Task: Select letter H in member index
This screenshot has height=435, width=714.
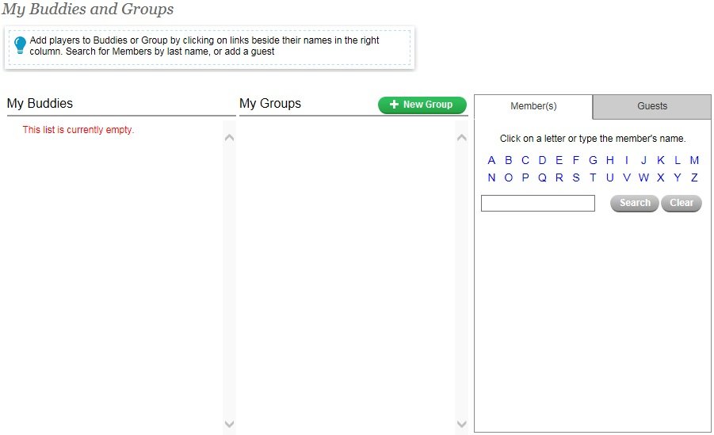Action: tap(610, 160)
